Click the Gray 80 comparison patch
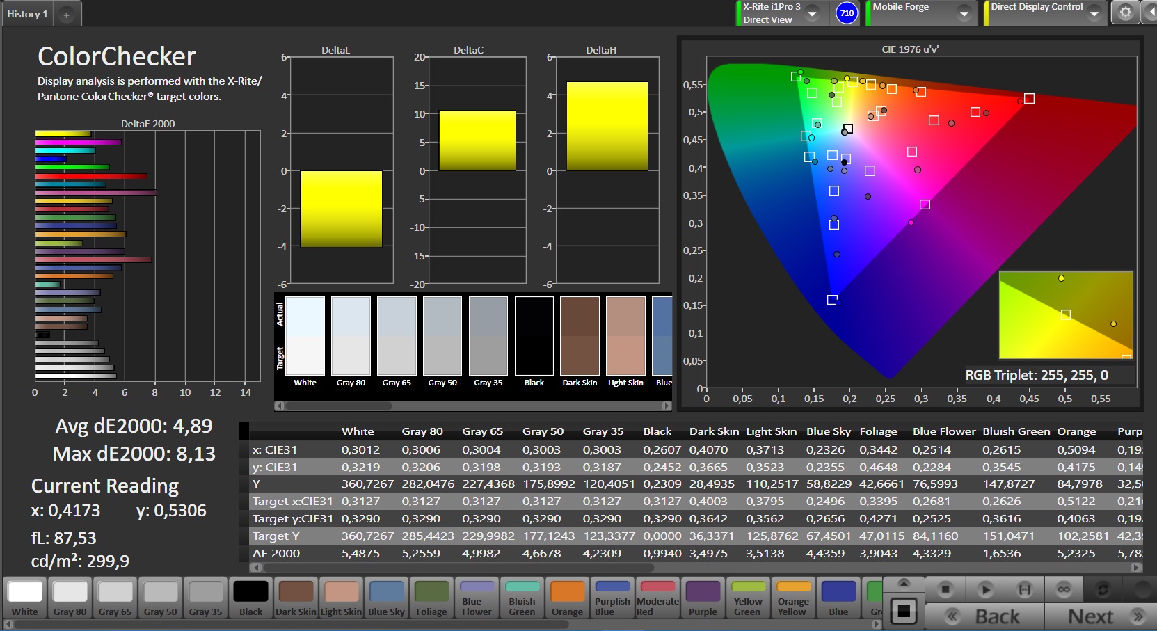The width and height of the screenshot is (1157, 631). pyautogui.click(x=351, y=336)
